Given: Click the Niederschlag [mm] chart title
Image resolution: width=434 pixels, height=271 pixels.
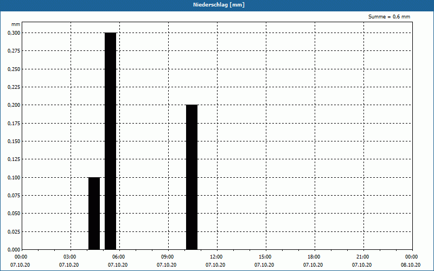Looking at the screenshot, I should [x=219, y=5].
